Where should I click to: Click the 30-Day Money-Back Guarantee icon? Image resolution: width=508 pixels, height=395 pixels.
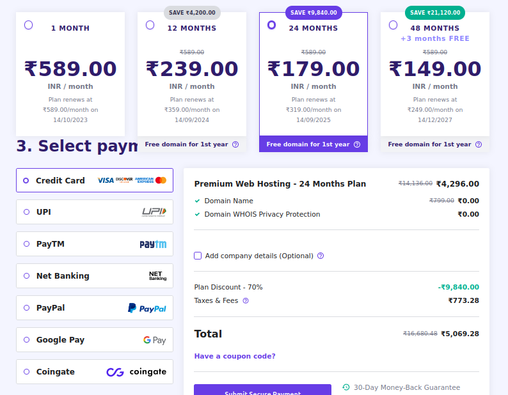point(346,387)
